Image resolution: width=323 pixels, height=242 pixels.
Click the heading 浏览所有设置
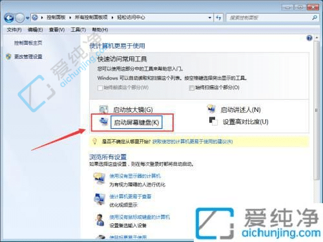(x=108, y=157)
